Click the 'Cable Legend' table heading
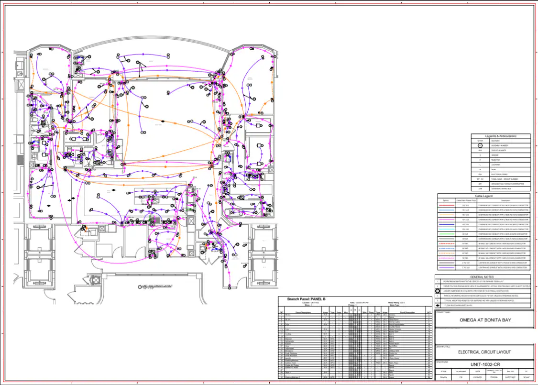538x385 pixels. [x=484, y=196]
